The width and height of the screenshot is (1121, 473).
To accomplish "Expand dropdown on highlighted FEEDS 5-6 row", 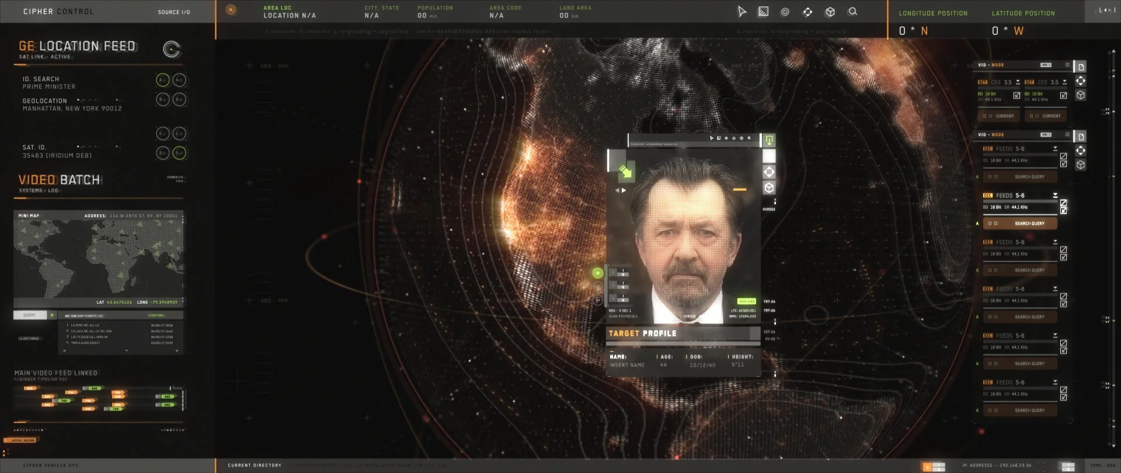I will click(x=1055, y=196).
